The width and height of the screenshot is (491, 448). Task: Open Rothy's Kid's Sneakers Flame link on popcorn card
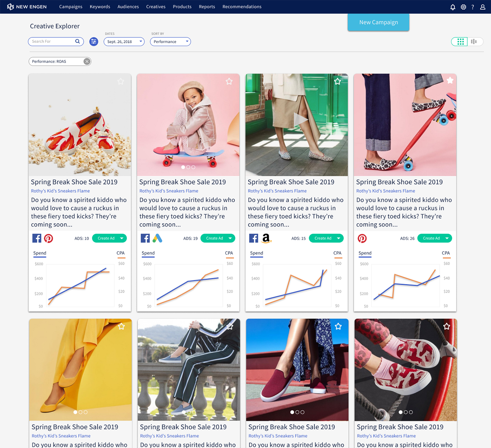point(60,191)
